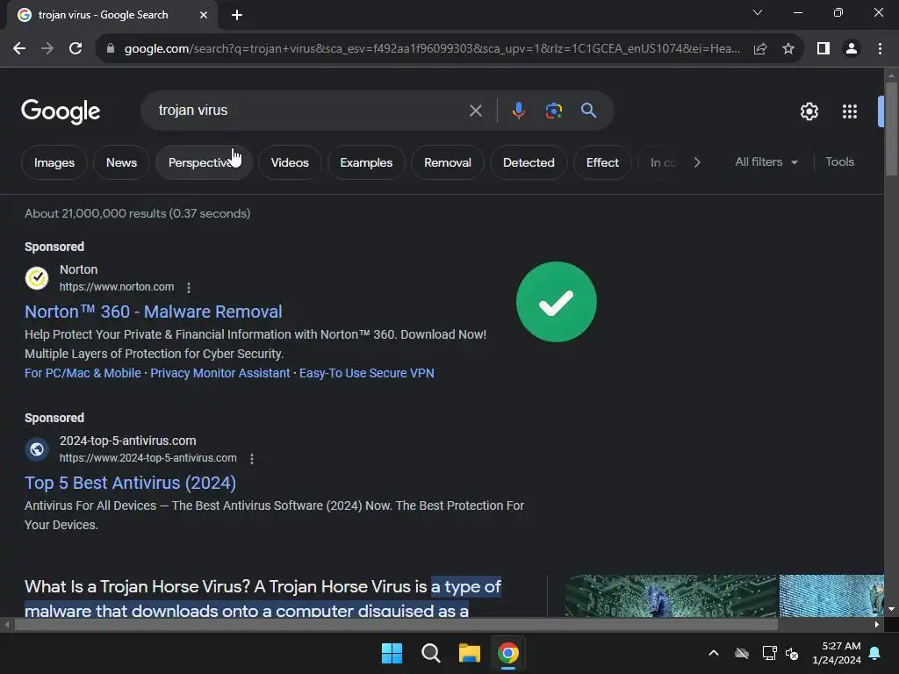This screenshot has height=674, width=899.
Task: Open For PC/Mac & Mobile sitelink
Action: coord(83,373)
